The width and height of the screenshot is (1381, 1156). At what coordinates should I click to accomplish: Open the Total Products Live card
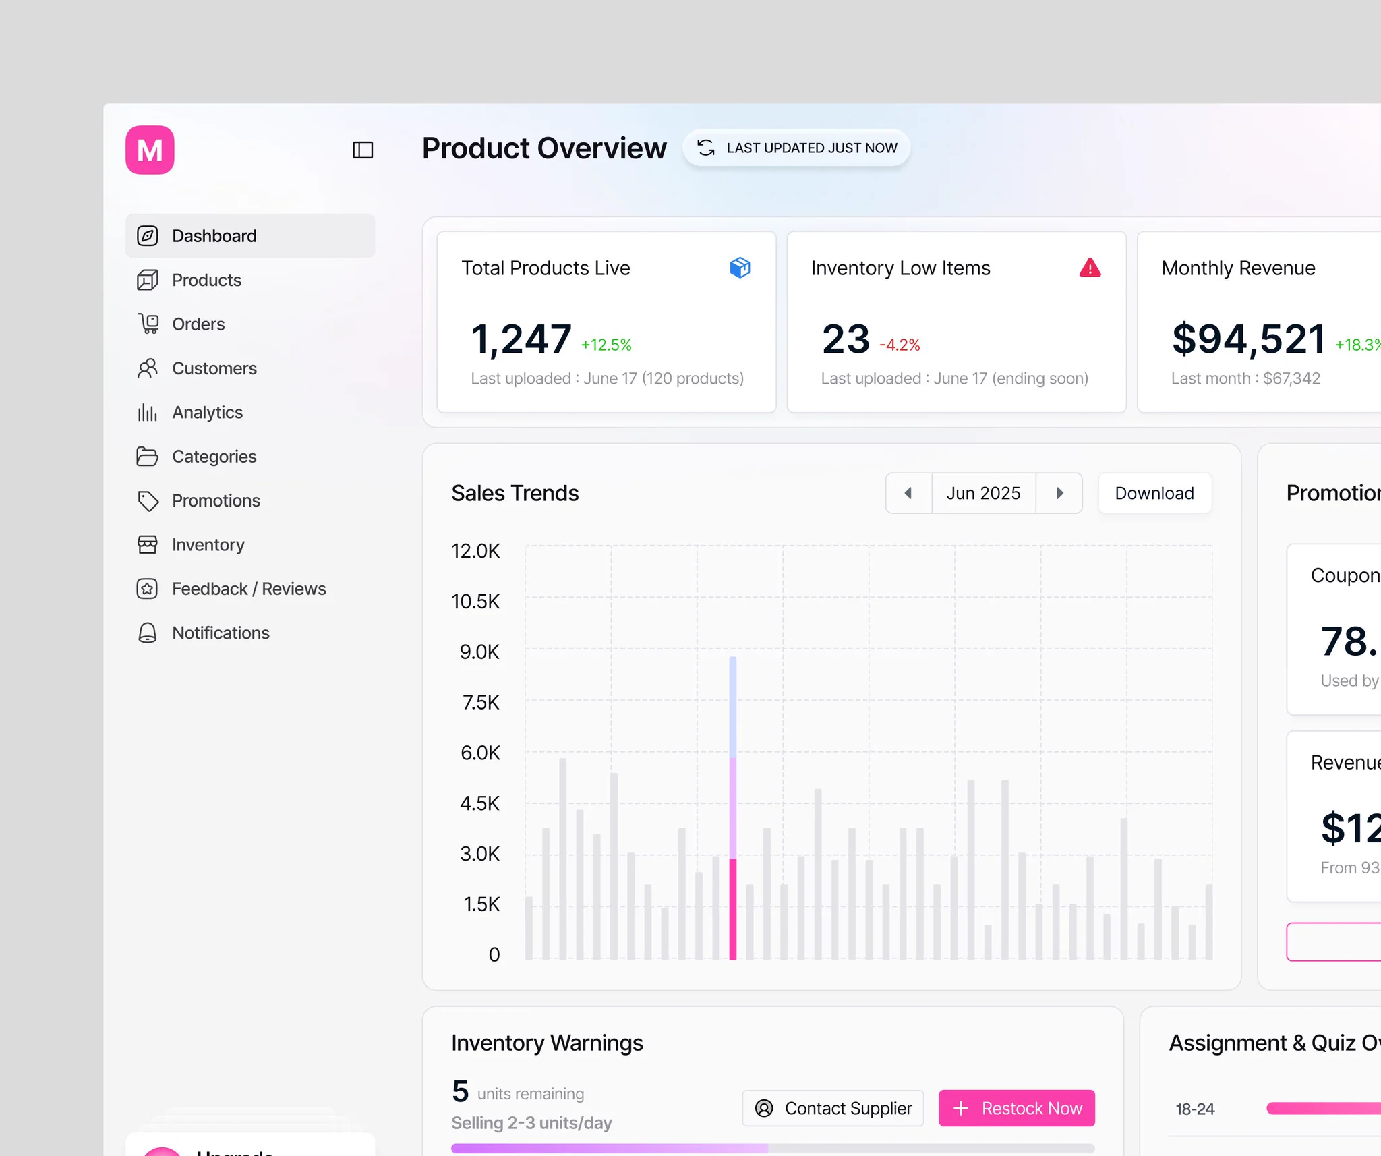(x=606, y=322)
